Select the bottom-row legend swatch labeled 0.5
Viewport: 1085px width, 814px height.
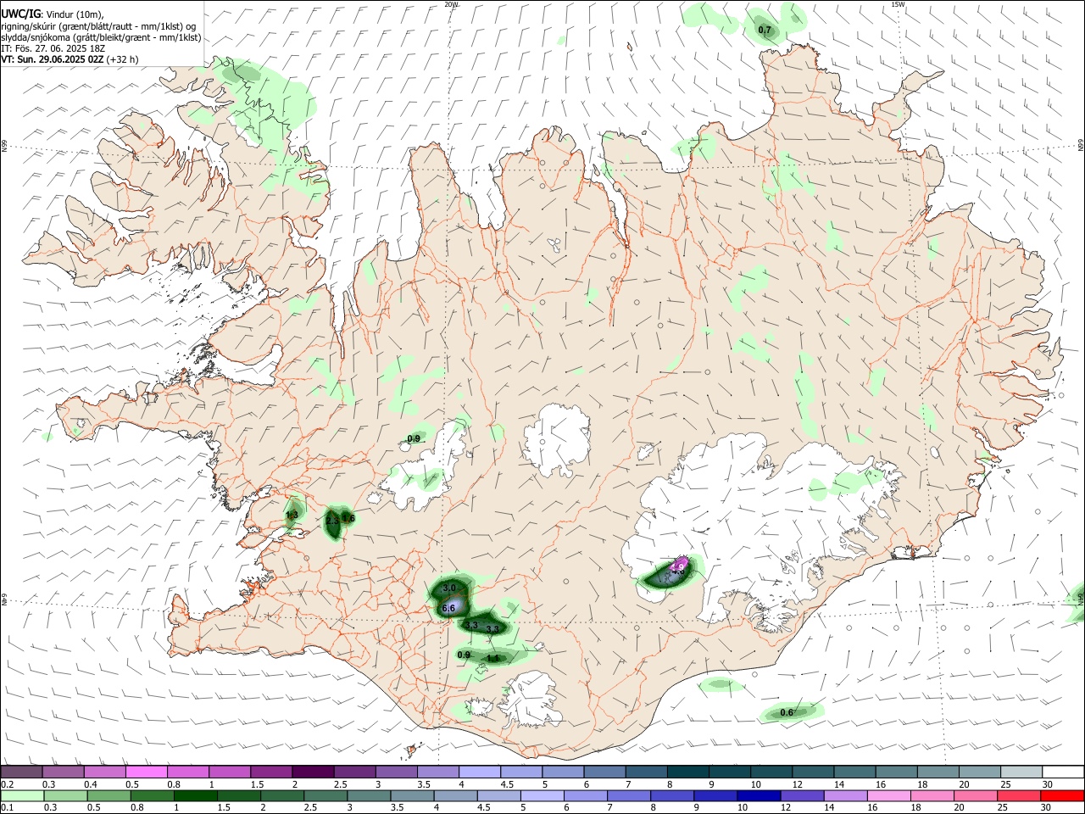[x=108, y=795]
